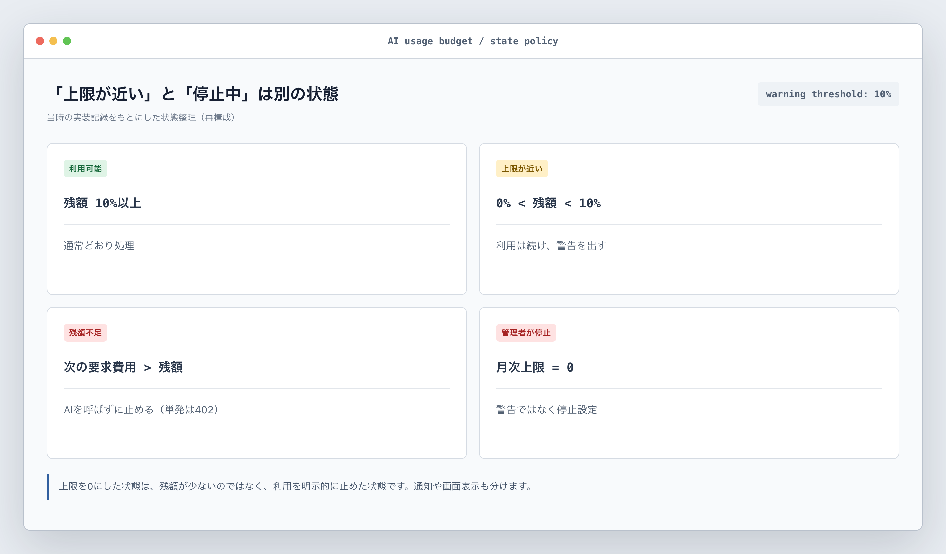Click the red 管理者が停止 status badge
This screenshot has width=946, height=554.
(x=526, y=332)
